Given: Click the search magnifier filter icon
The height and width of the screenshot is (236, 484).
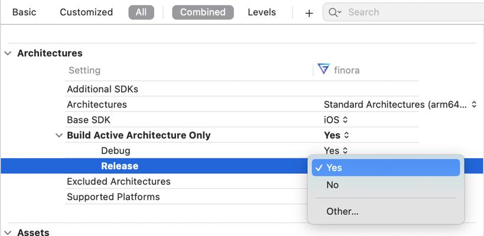Looking at the screenshot, I should coord(334,12).
